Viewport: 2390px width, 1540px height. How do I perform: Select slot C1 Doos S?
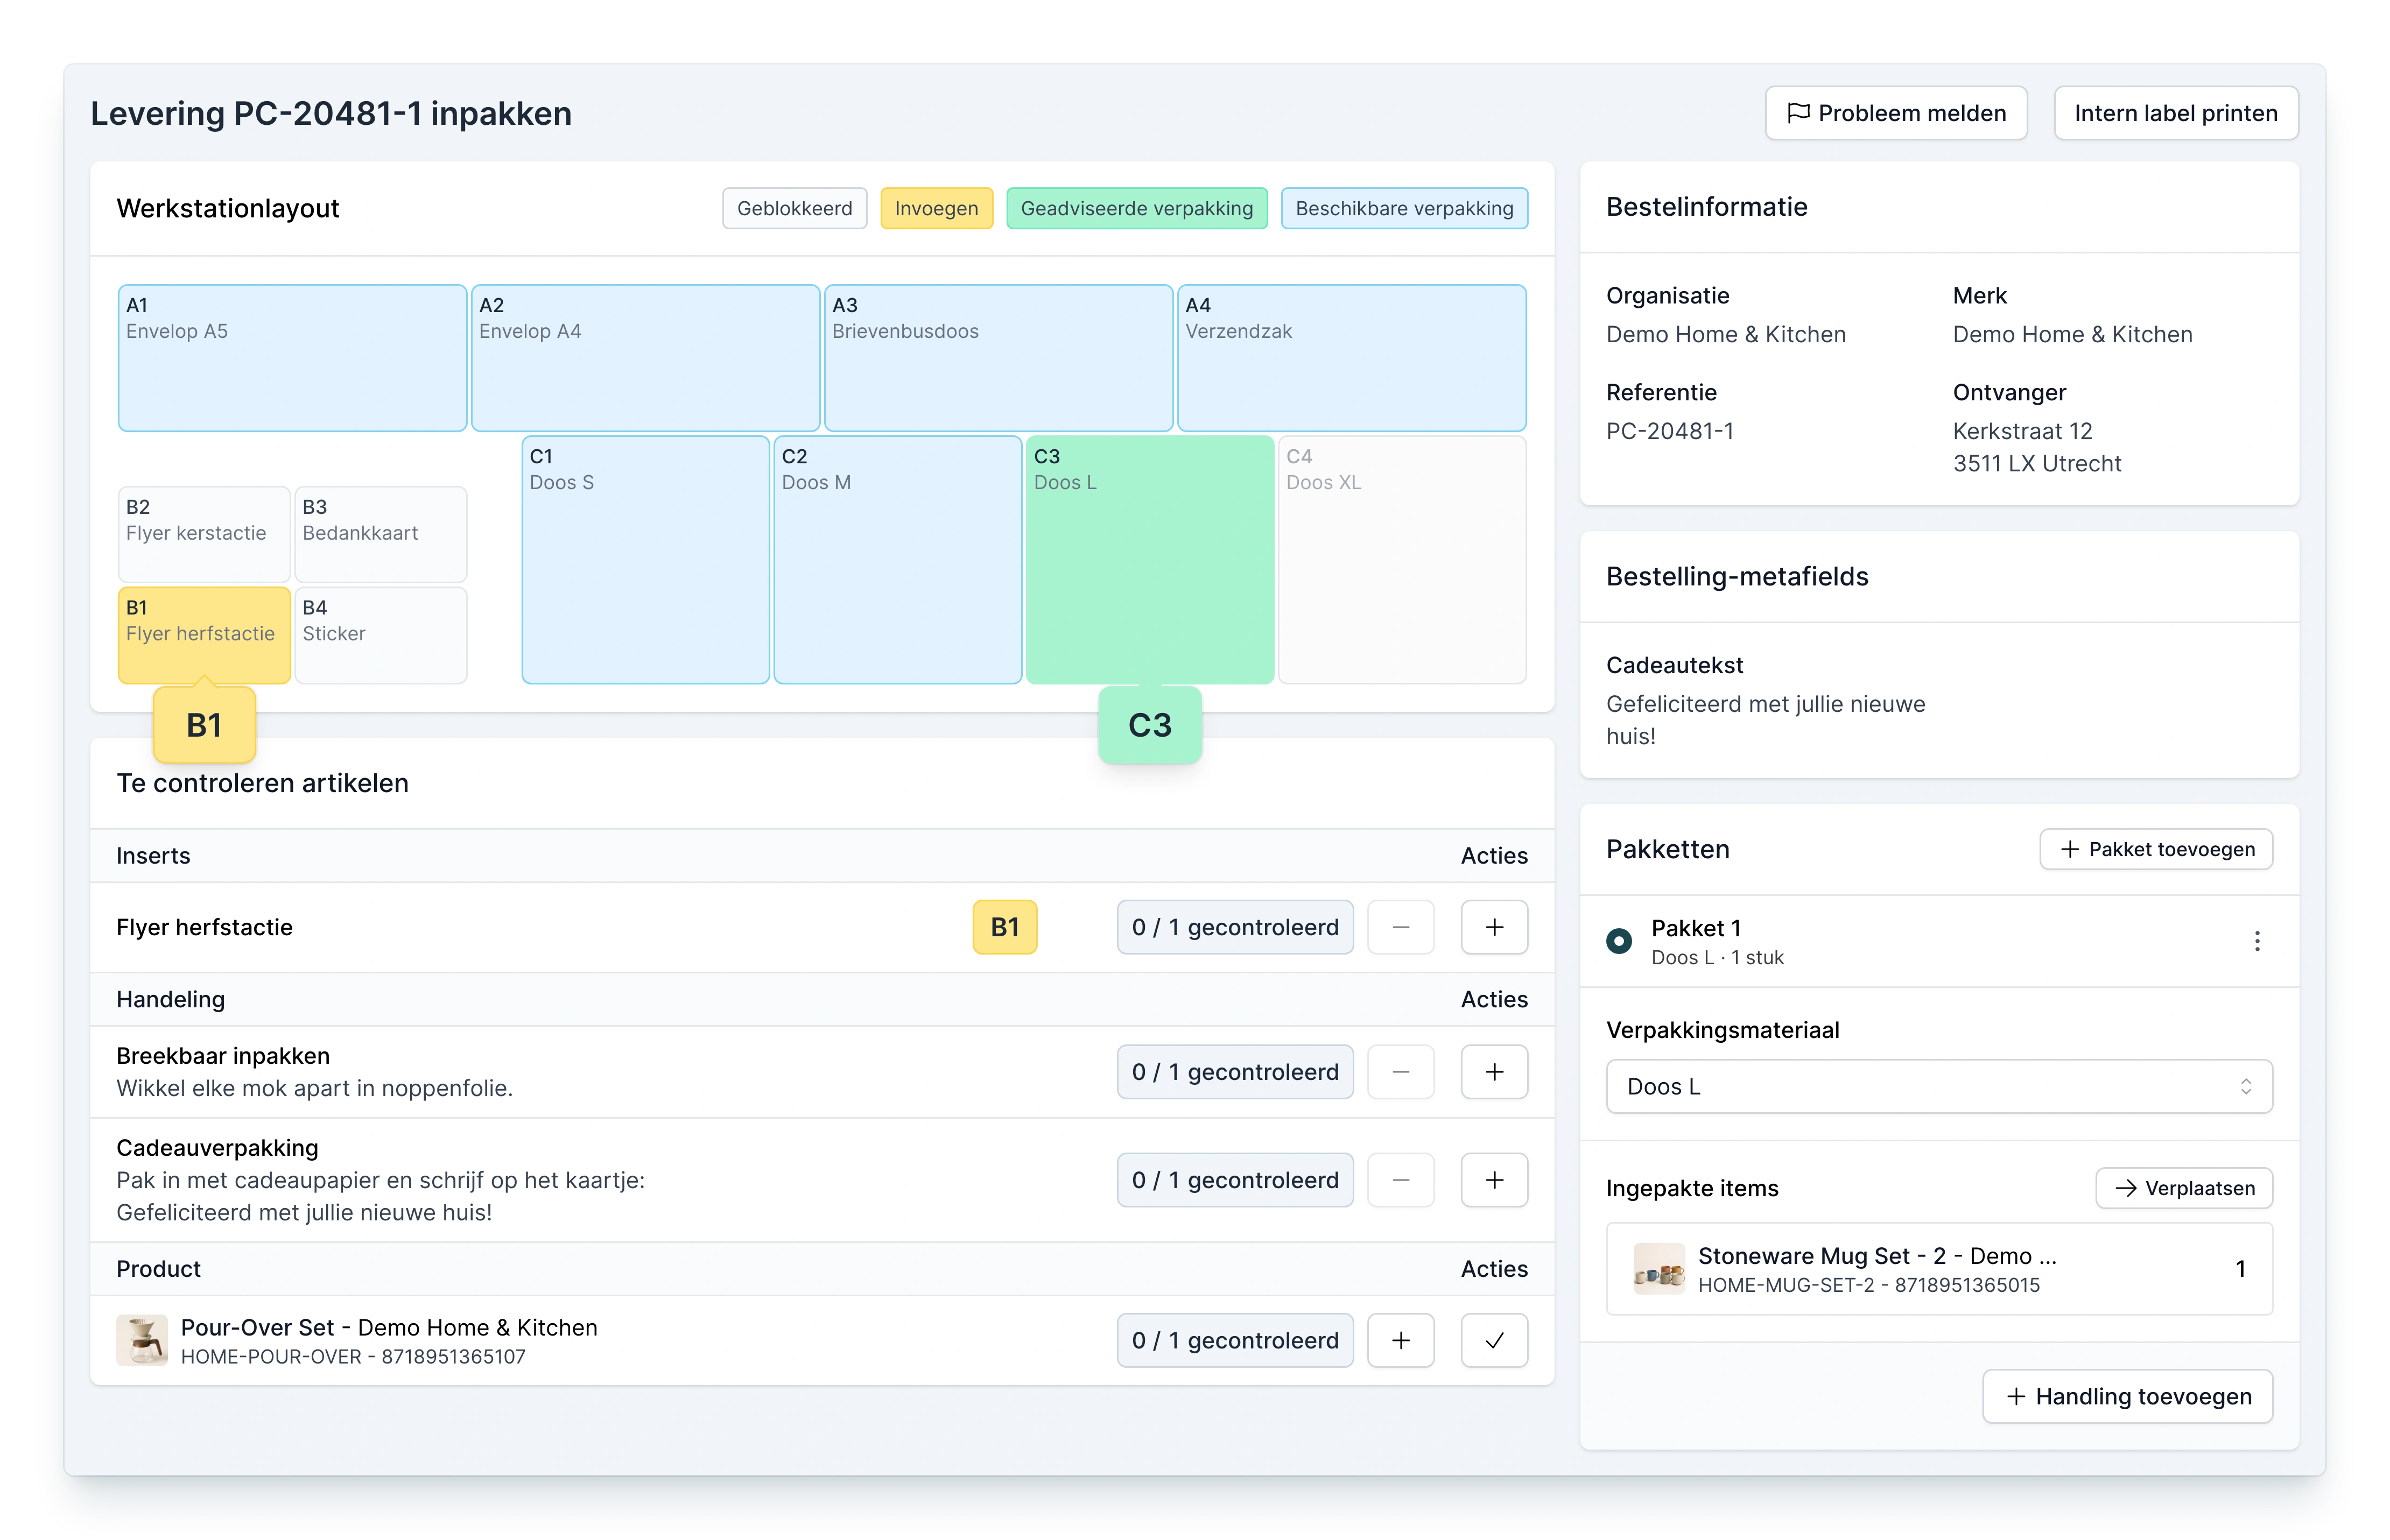645,560
